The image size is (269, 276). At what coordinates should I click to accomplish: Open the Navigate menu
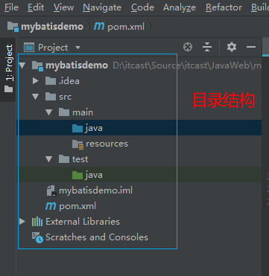click(102, 7)
